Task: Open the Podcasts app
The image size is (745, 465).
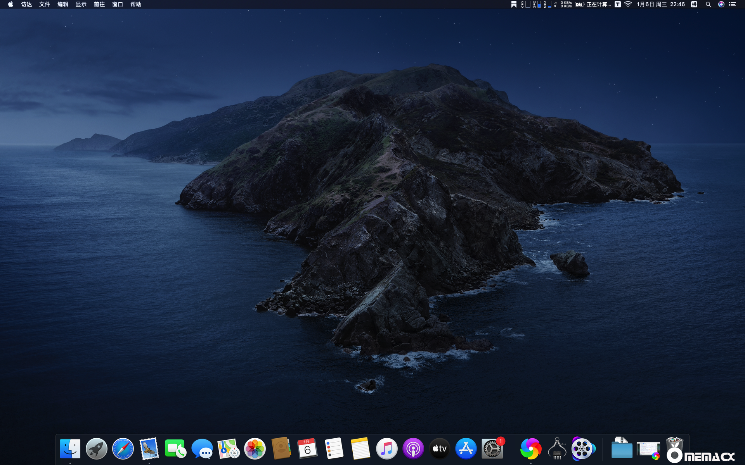Action: (413, 448)
